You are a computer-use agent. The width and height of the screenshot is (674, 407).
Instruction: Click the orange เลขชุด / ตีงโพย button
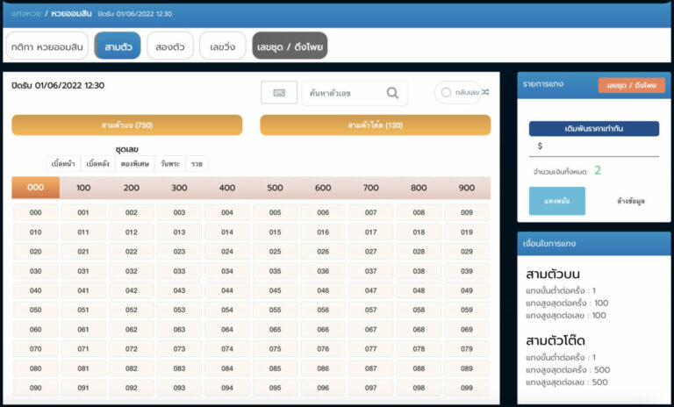tap(631, 85)
